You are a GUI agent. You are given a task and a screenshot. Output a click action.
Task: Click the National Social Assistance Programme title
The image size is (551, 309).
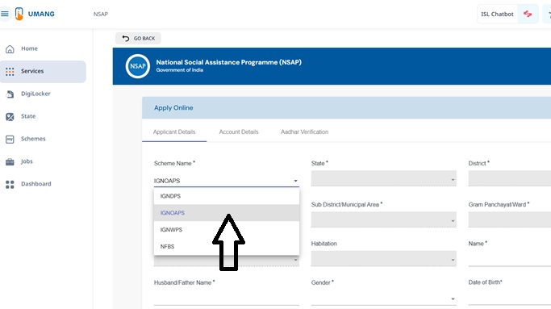(229, 62)
